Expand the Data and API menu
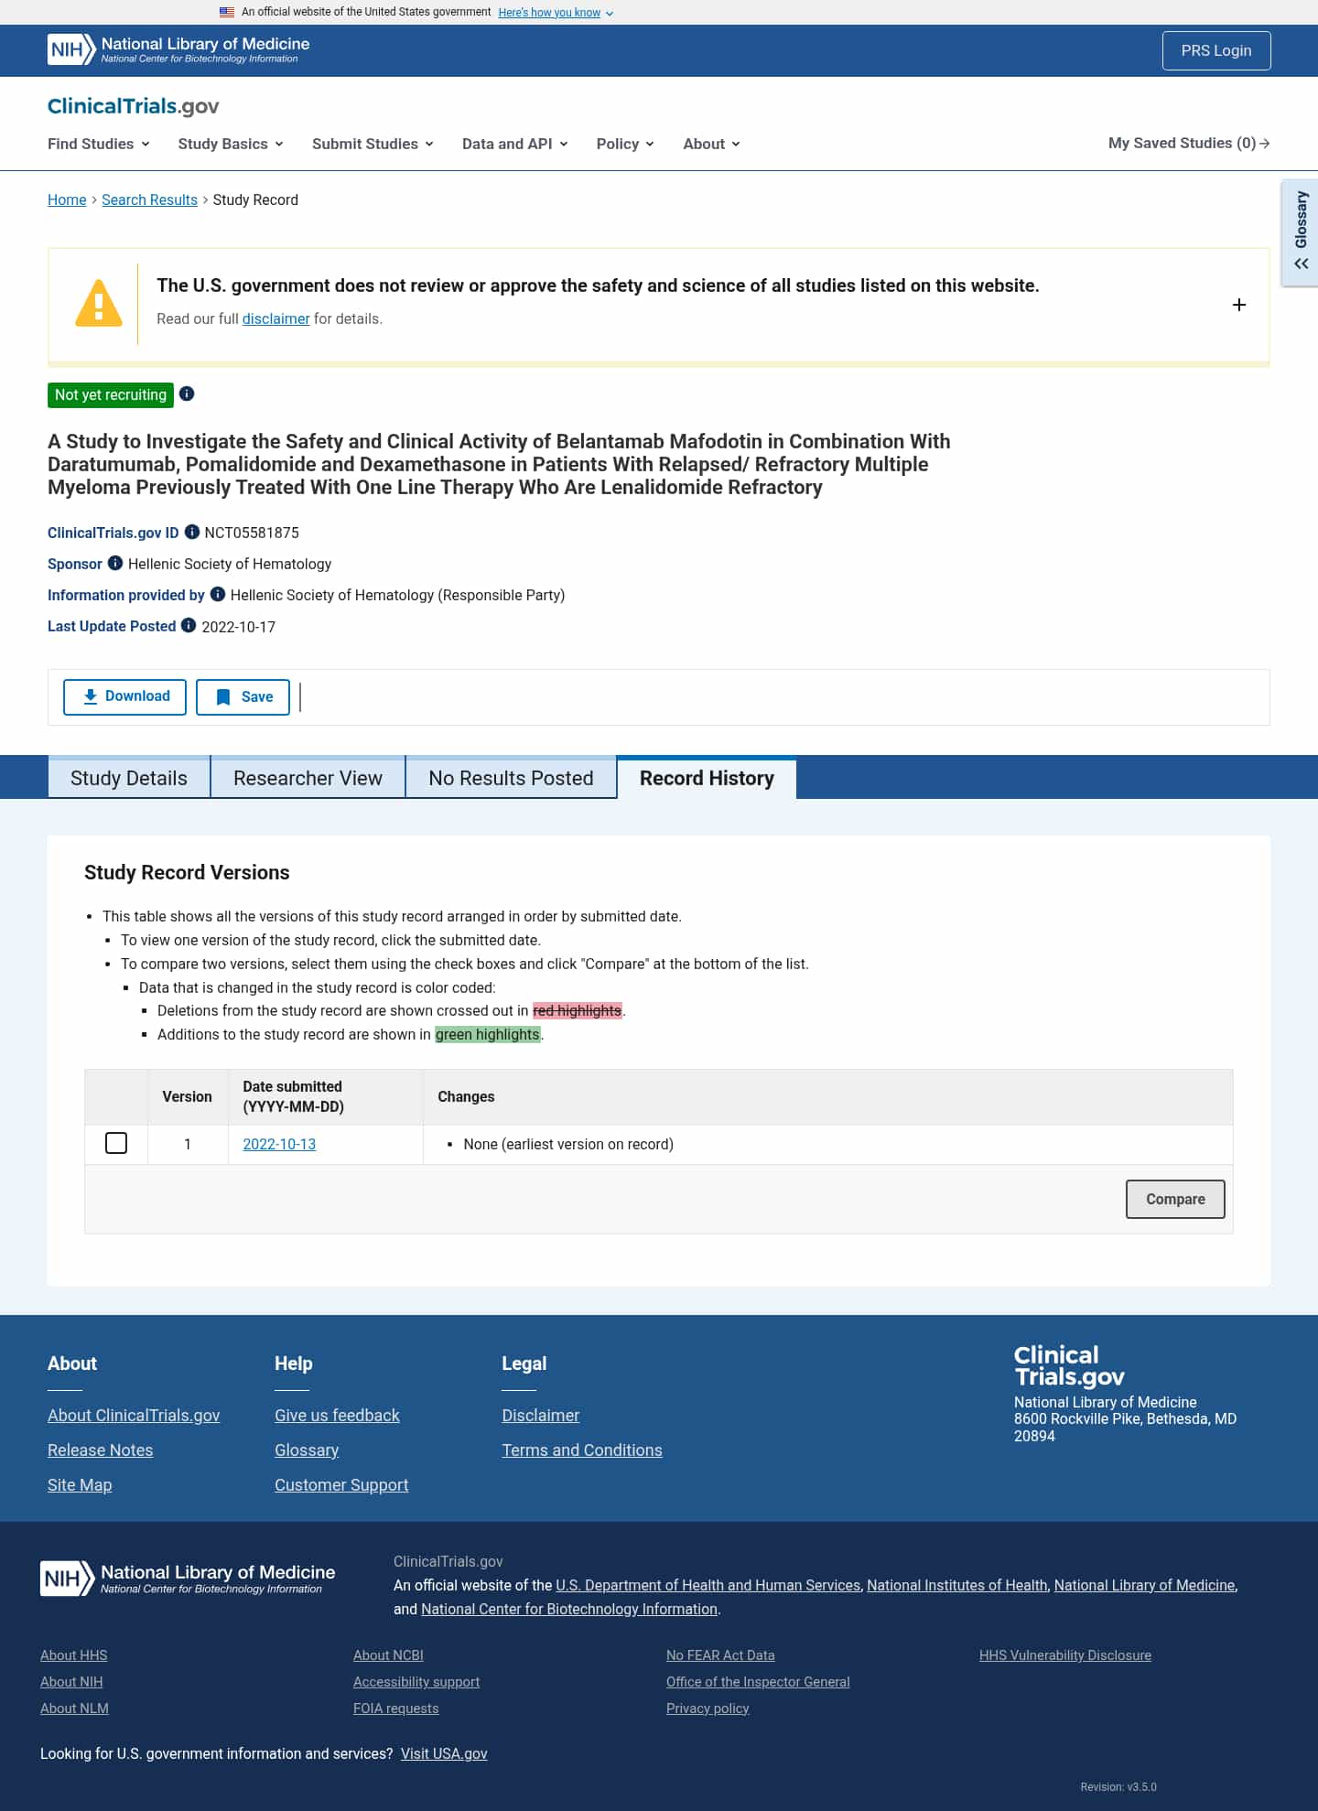This screenshot has height=1811, width=1318. (515, 144)
